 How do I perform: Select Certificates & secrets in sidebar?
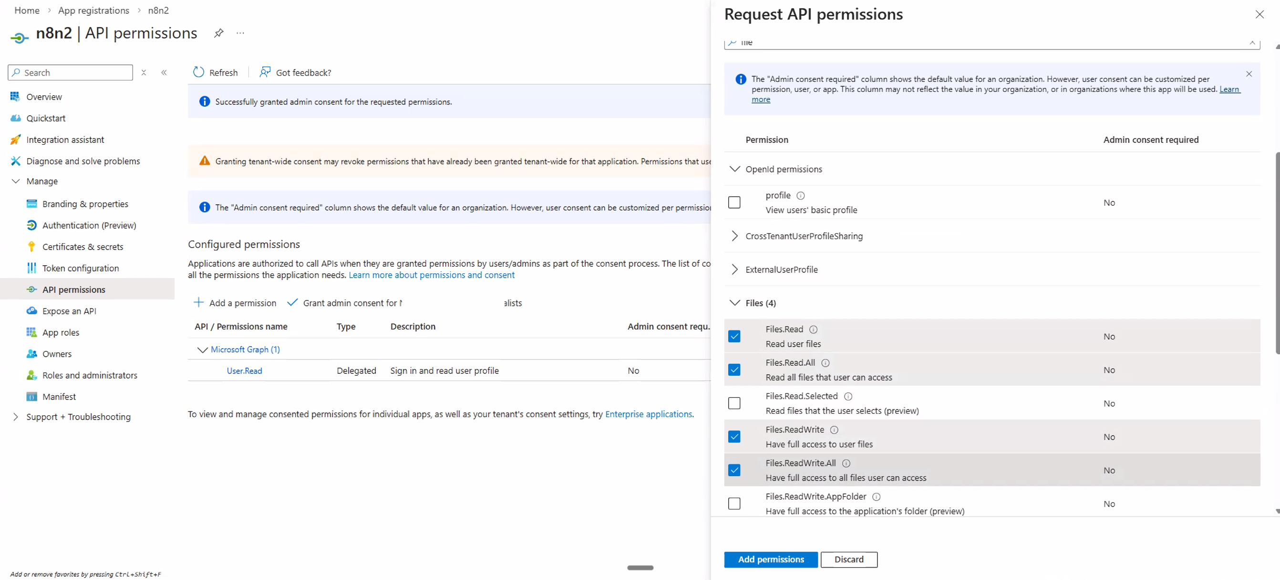click(x=83, y=246)
